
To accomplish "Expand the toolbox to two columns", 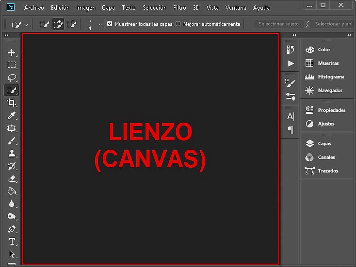I will pyautogui.click(x=6, y=35).
